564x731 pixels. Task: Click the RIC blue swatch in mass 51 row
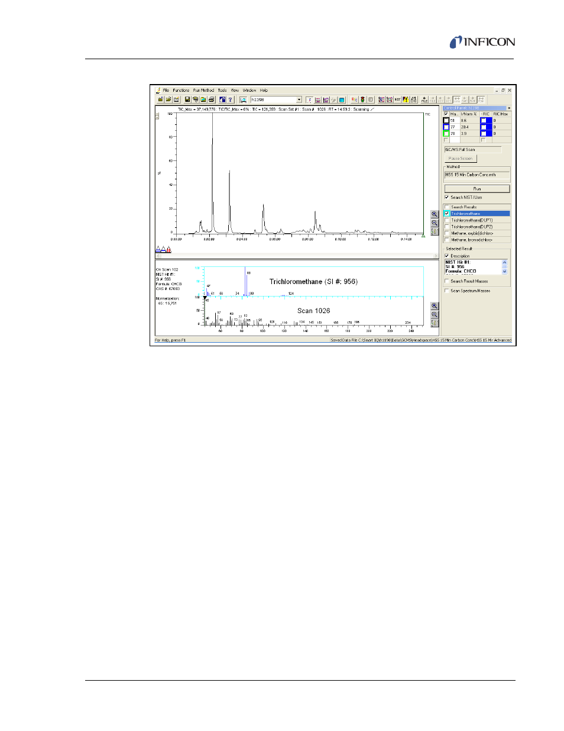(x=486, y=120)
